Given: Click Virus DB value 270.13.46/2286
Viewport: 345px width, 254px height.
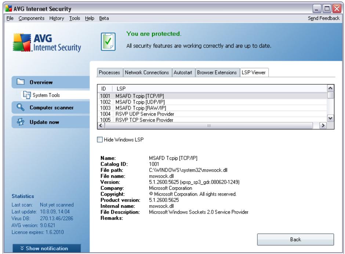Looking at the screenshot, I should [57, 218].
